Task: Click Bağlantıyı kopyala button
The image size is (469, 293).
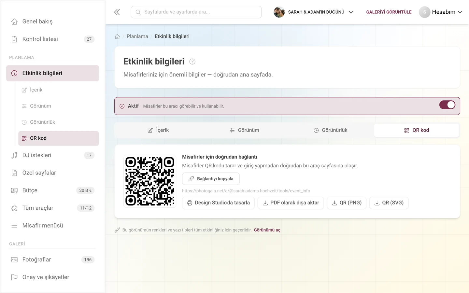Action: pos(211,179)
